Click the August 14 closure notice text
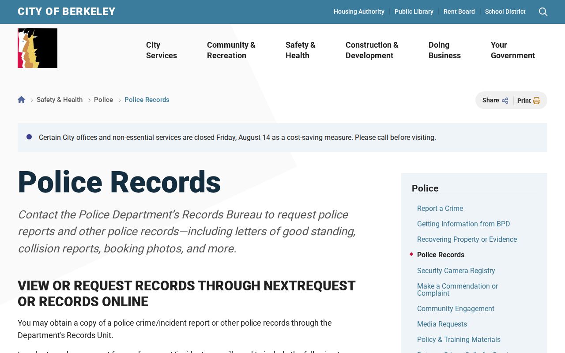Image resolution: width=565 pixels, height=353 pixels. [237, 137]
